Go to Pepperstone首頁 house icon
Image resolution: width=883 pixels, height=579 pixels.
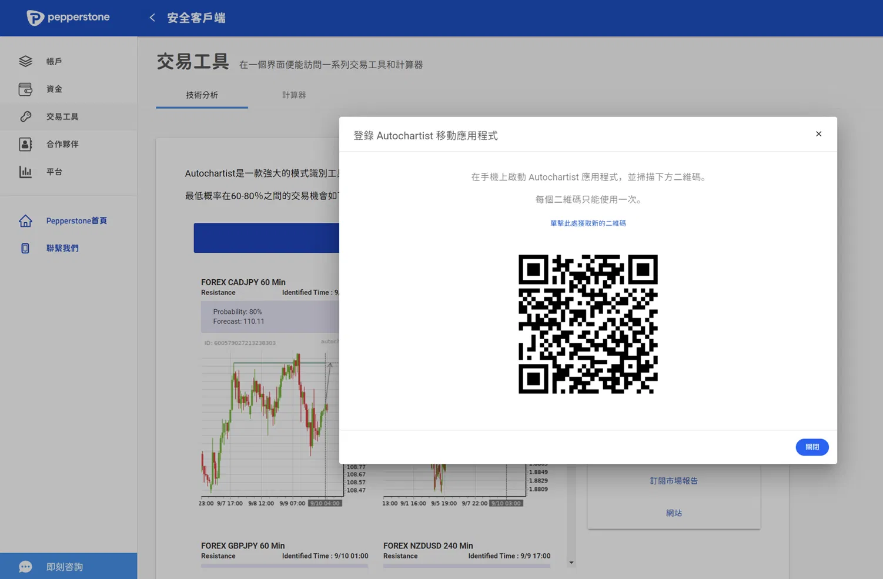point(25,220)
